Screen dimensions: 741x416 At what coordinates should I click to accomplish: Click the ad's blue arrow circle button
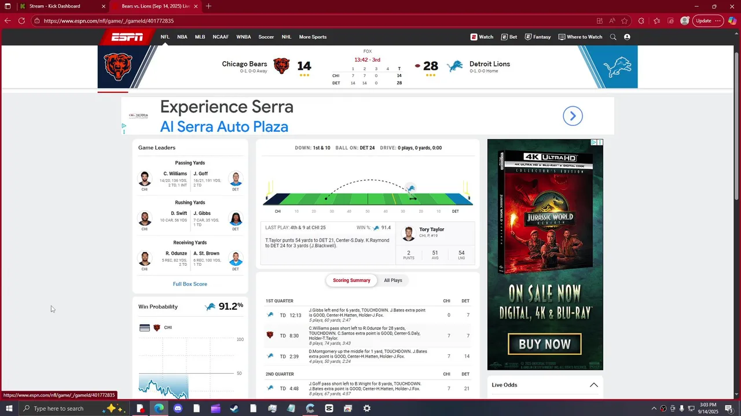[x=573, y=116]
